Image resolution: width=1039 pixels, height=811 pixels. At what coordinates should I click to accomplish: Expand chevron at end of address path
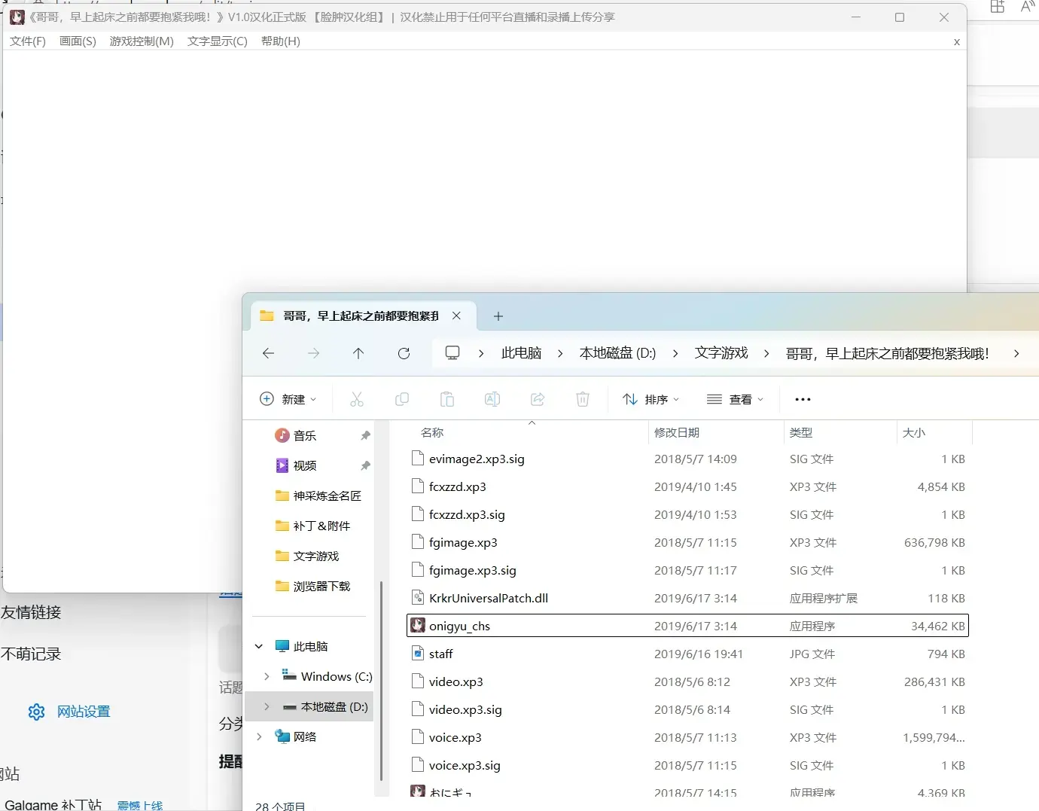1016,353
